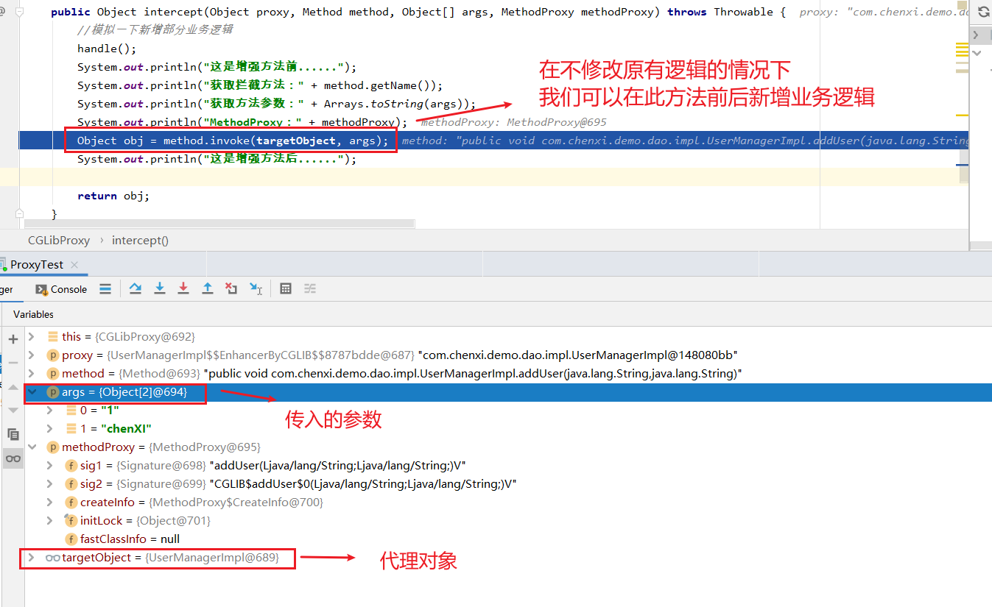
Task: Open the Console tab
Action: point(62,289)
